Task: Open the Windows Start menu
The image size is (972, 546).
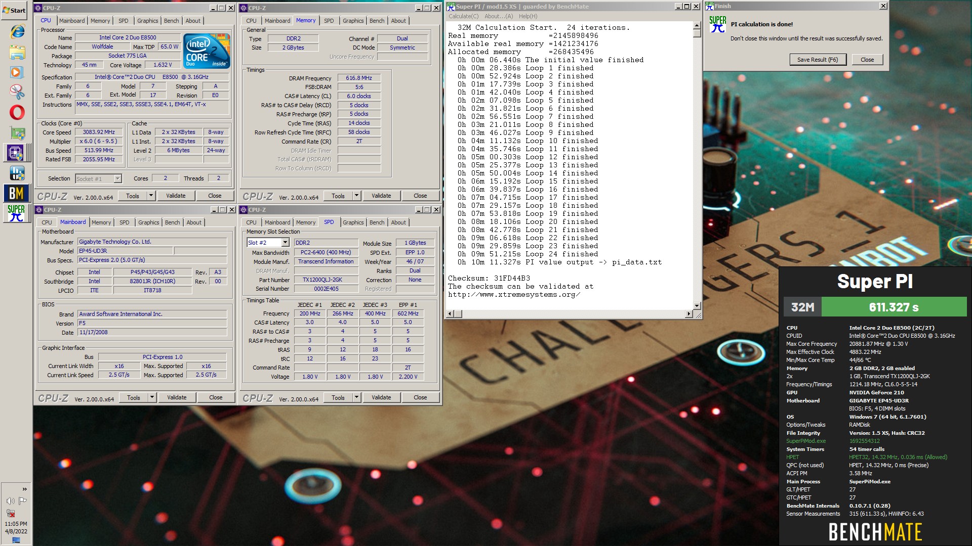Action: pos(14,10)
